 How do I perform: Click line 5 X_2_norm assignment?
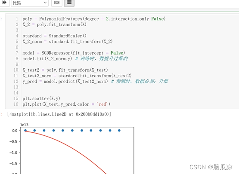pyautogui.click(x=68, y=42)
